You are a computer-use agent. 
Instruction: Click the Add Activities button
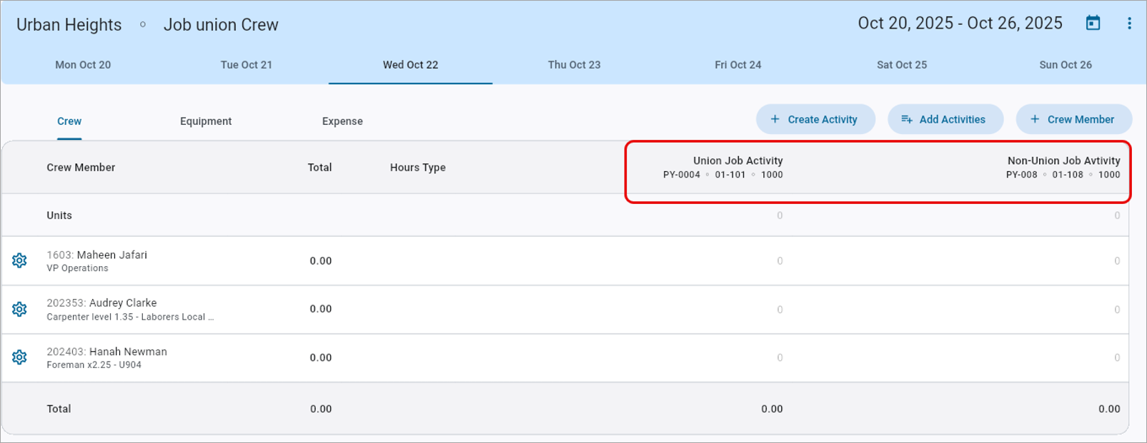pyautogui.click(x=945, y=120)
